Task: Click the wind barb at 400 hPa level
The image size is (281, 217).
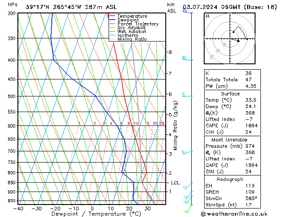Action: [186, 58]
